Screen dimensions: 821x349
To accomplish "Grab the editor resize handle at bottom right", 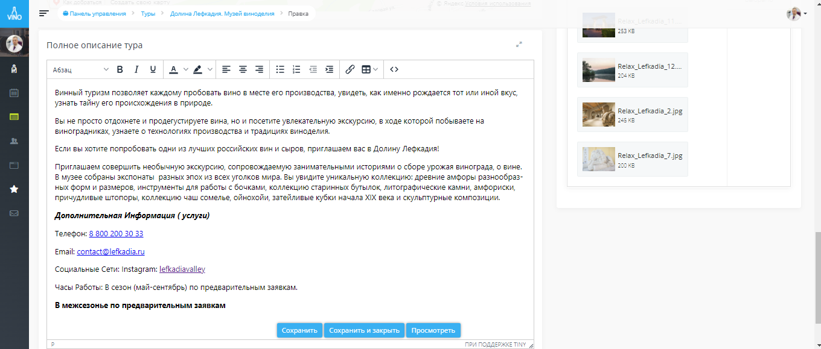I will 531,345.
